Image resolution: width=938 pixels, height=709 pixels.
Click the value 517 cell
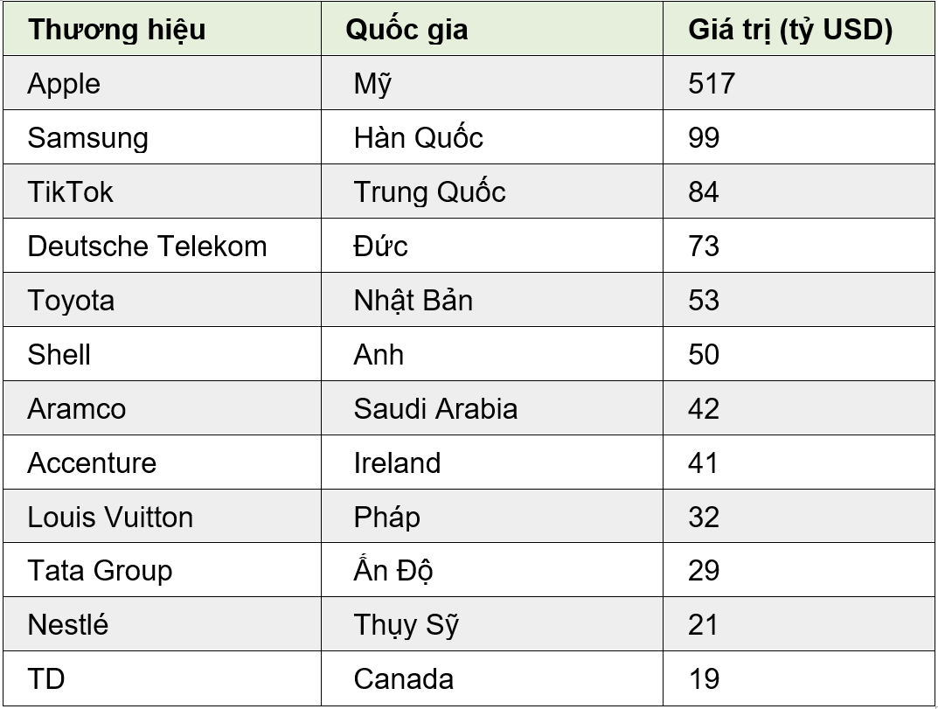712,84
